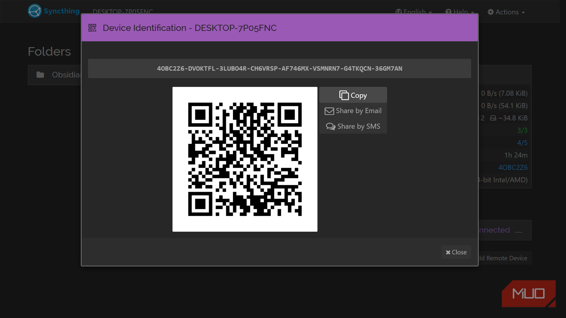The image size is (566, 318).
Task: Click the Obsidian folder icon
Action: pos(40,75)
